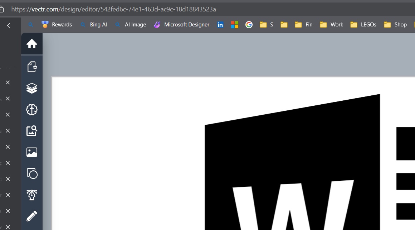Viewport: 415px width, 230px height.
Task: Click the insert image icon
Action: click(x=32, y=152)
